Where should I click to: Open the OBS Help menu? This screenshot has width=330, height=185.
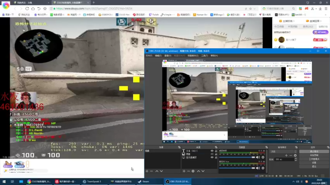pos(214,56)
